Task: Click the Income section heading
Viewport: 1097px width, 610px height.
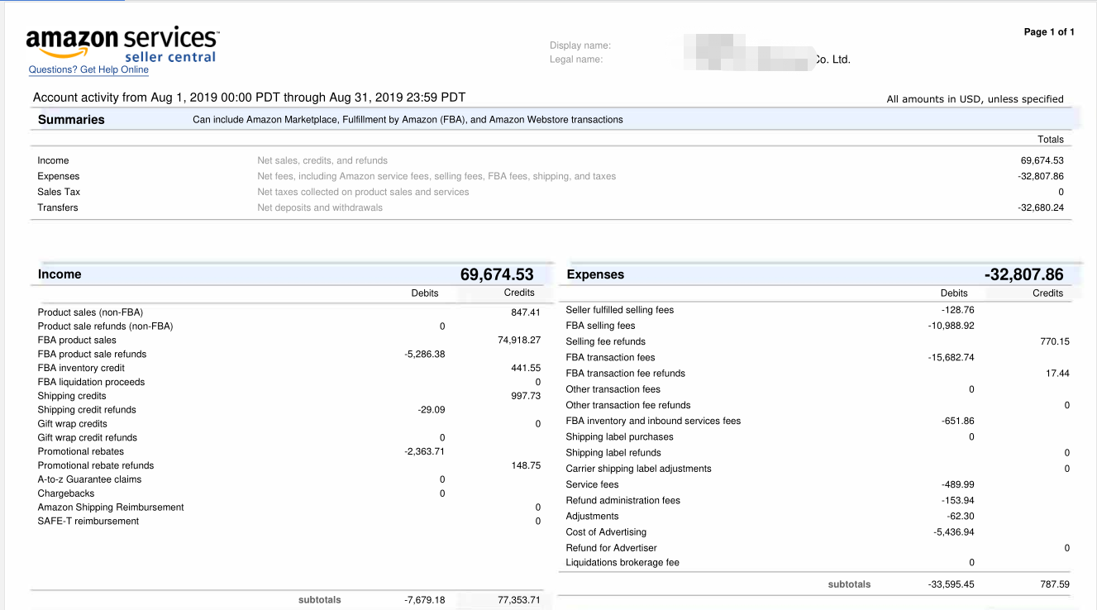Action: point(60,274)
